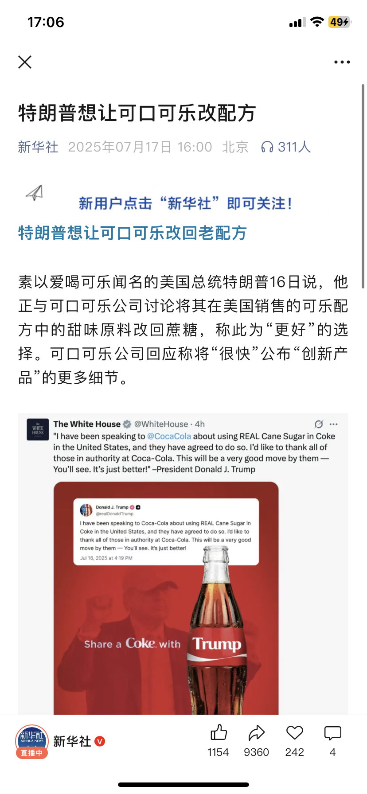
Task: Tap the battery indicator in status bar
Action: 340,22
